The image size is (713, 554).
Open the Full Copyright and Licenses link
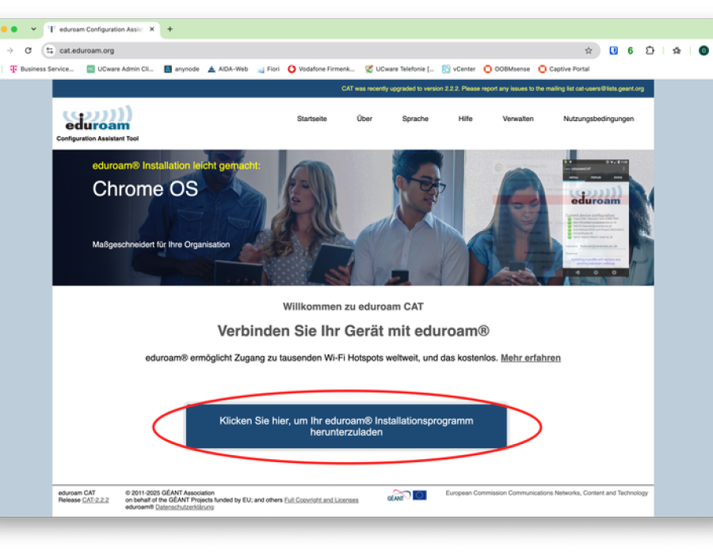321,500
